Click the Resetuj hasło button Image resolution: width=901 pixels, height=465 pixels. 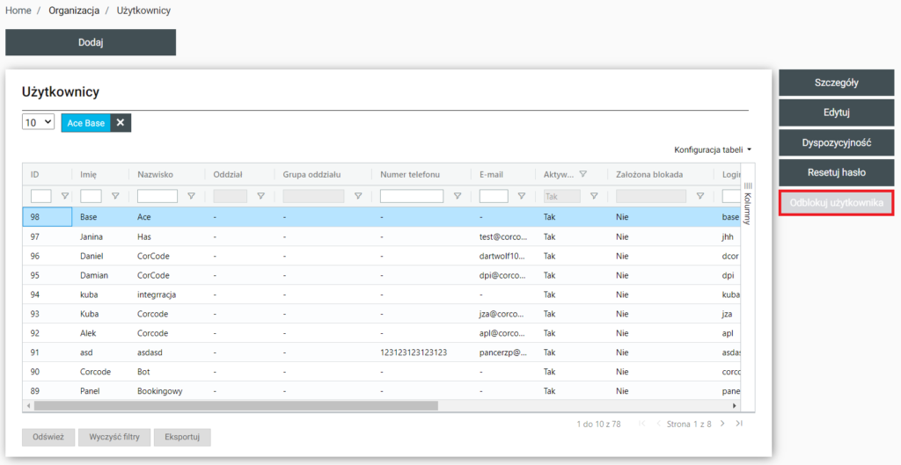pyautogui.click(x=836, y=173)
